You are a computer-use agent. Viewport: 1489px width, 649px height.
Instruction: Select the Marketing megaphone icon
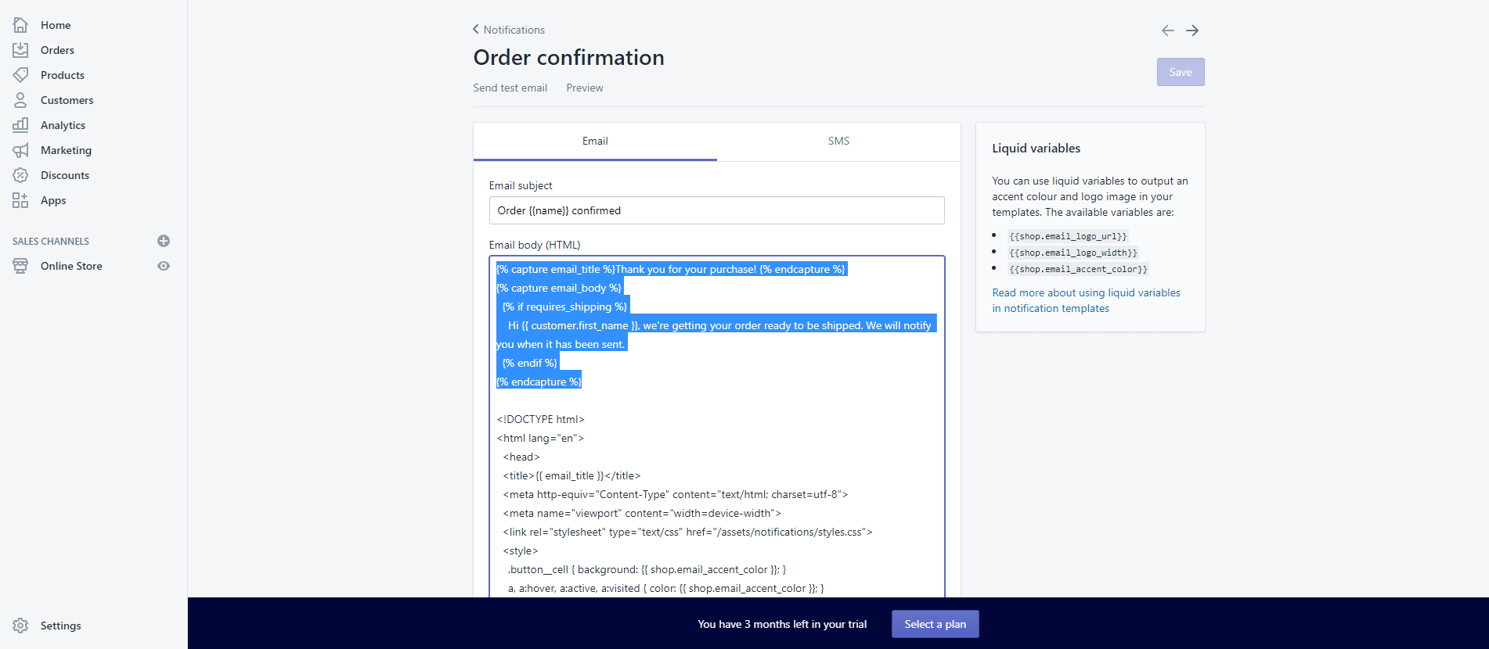tap(20, 149)
